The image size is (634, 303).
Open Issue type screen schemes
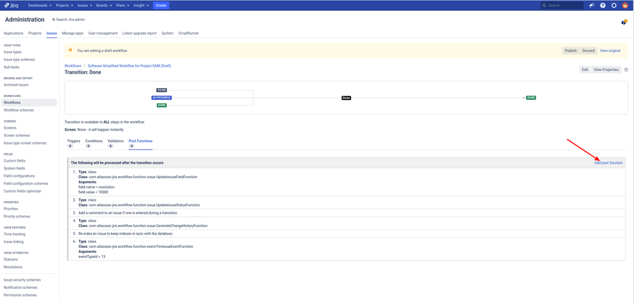(x=25, y=143)
